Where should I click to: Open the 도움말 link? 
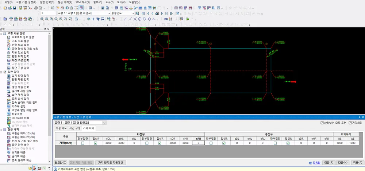pos(316,163)
